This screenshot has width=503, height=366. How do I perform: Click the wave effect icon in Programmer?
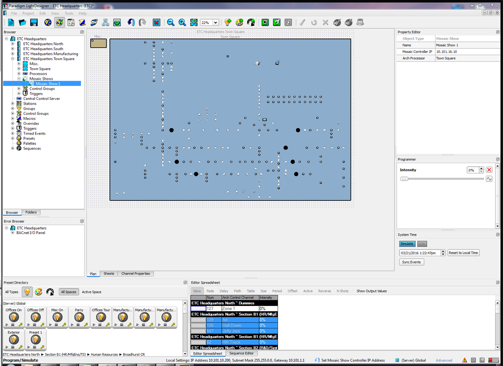tap(489, 179)
